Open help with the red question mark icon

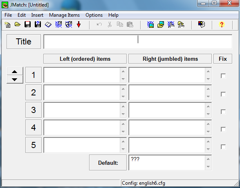pos(222,24)
